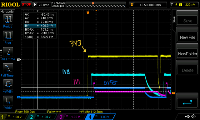The height and width of the screenshot is (120, 200).
Task: Open the Save side menu tab
Action: tap(174, 20)
